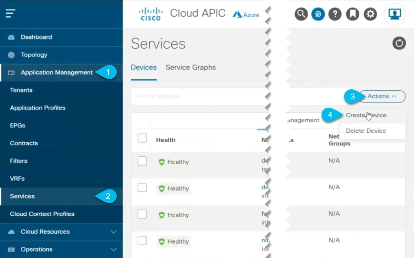Click the Cloud Resources cloud icon
The width and height of the screenshot is (414, 258).
coord(11,232)
